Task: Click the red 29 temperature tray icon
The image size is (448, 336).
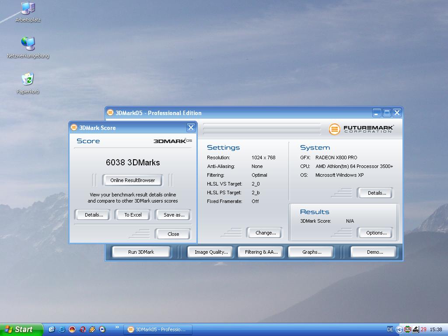Action: coord(423,329)
